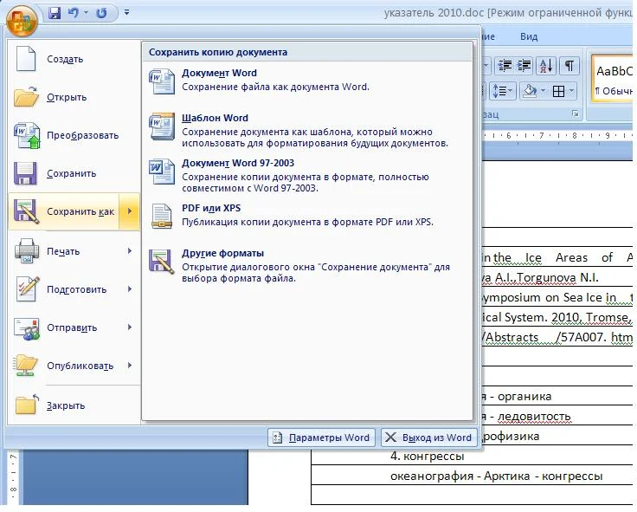
Task: Expand the Отправить submenu arrow
Action: coord(130,327)
